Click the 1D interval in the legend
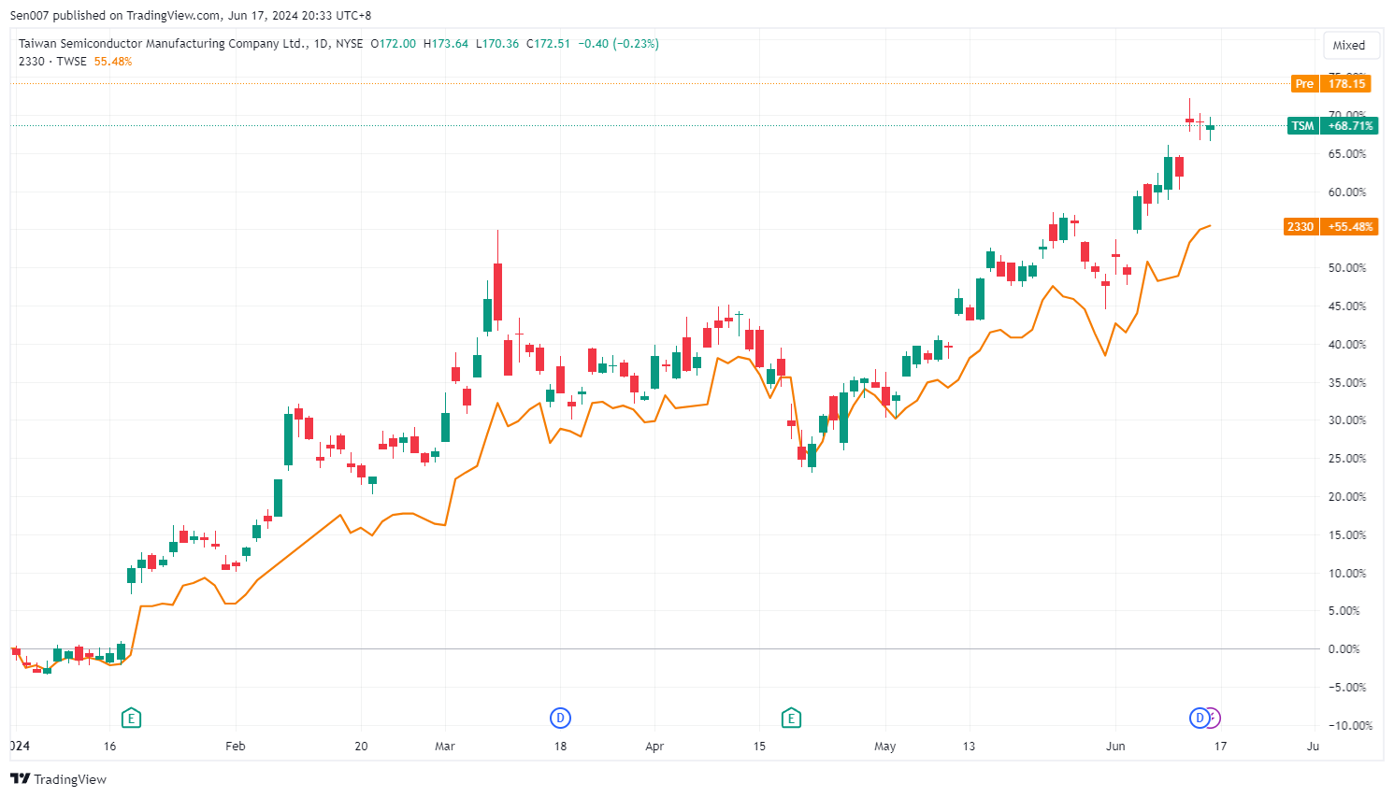 point(321,44)
